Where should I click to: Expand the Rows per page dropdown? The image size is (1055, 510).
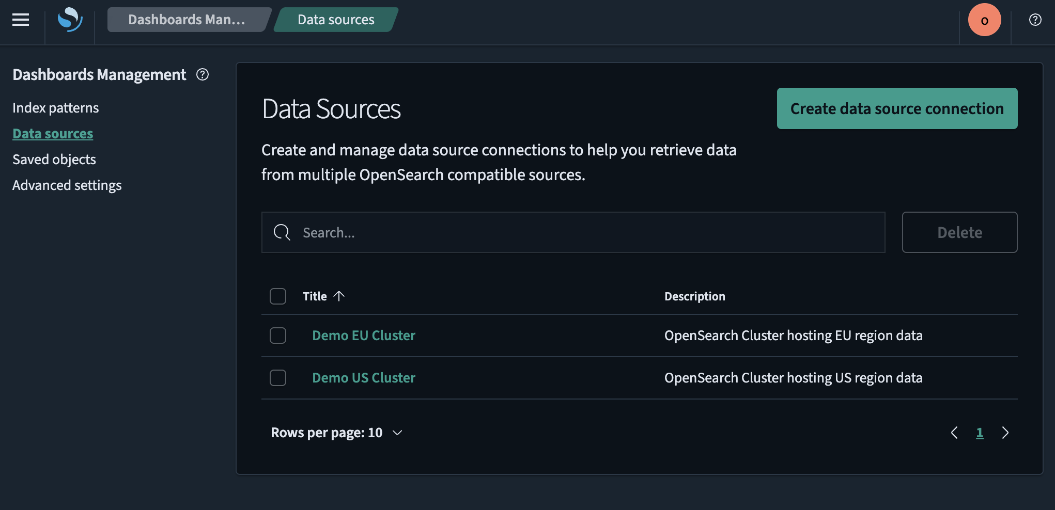336,433
